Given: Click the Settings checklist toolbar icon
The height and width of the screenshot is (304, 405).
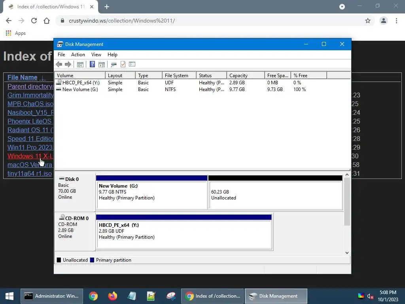Looking at the screenshot, I should point(132,64).
